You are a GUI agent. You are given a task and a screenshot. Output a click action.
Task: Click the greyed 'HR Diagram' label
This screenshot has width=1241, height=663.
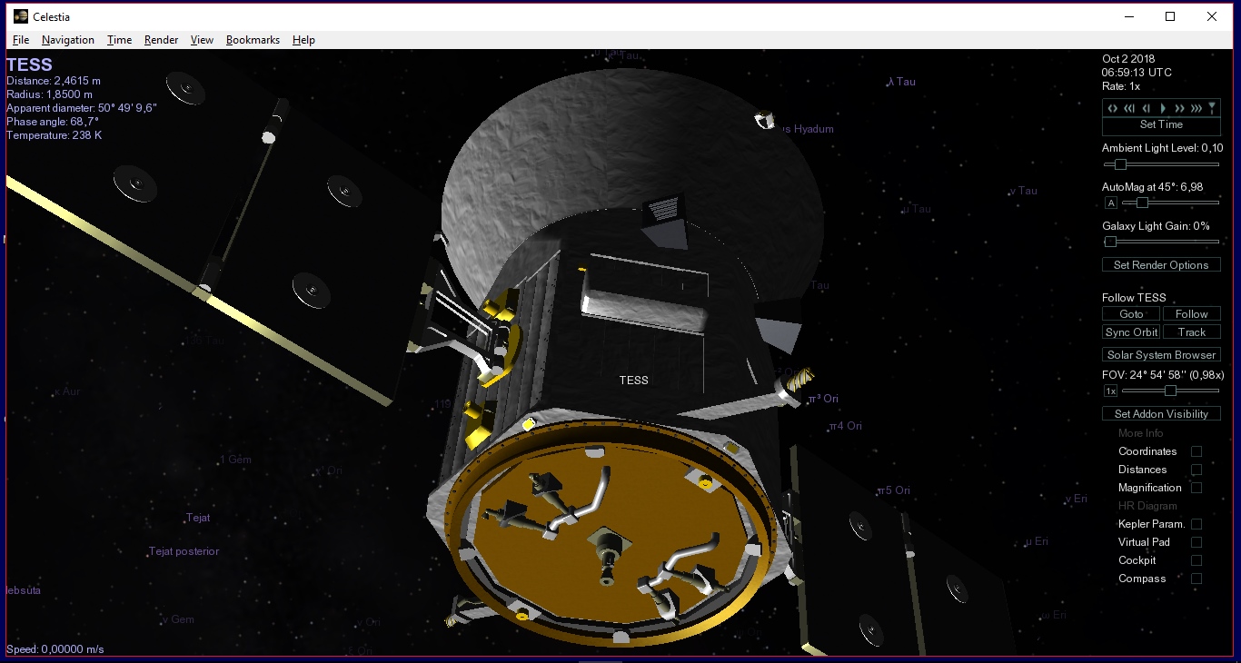coord(1147,506)
